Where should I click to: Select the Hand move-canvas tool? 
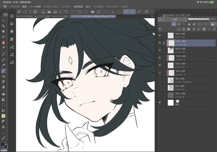point(3,31)
